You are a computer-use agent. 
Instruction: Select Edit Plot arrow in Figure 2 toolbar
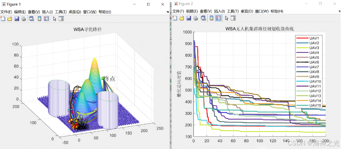click(227, 18)
